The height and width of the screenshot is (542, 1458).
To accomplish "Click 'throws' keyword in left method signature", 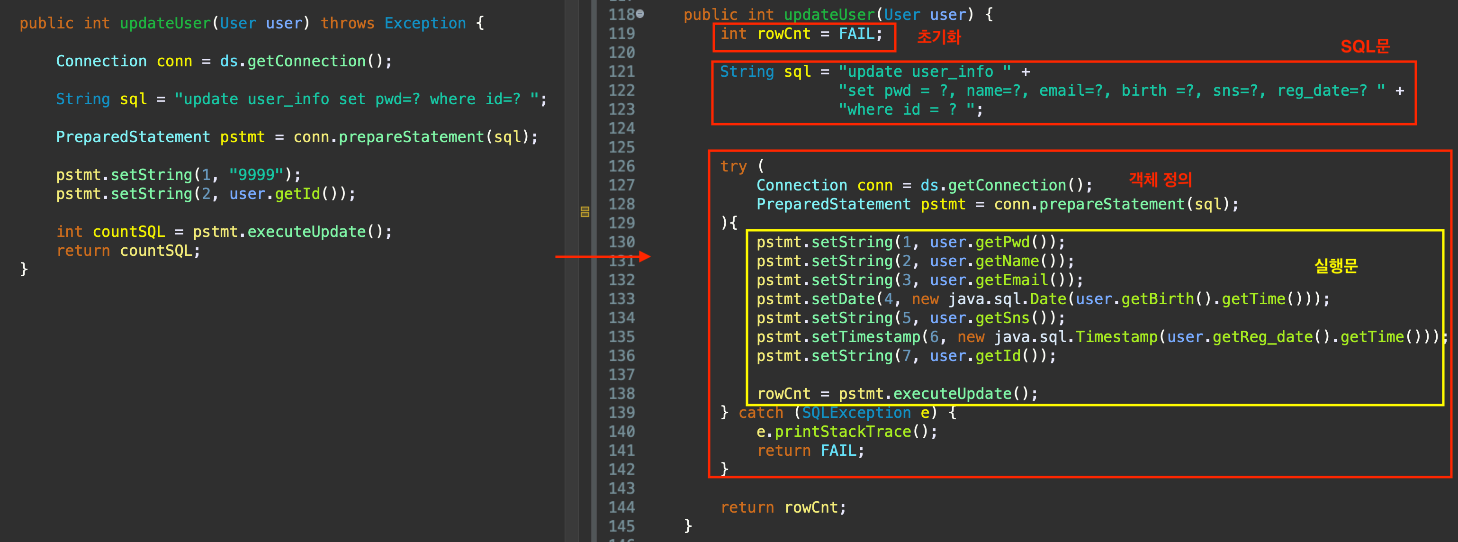I will pos(347,23).
